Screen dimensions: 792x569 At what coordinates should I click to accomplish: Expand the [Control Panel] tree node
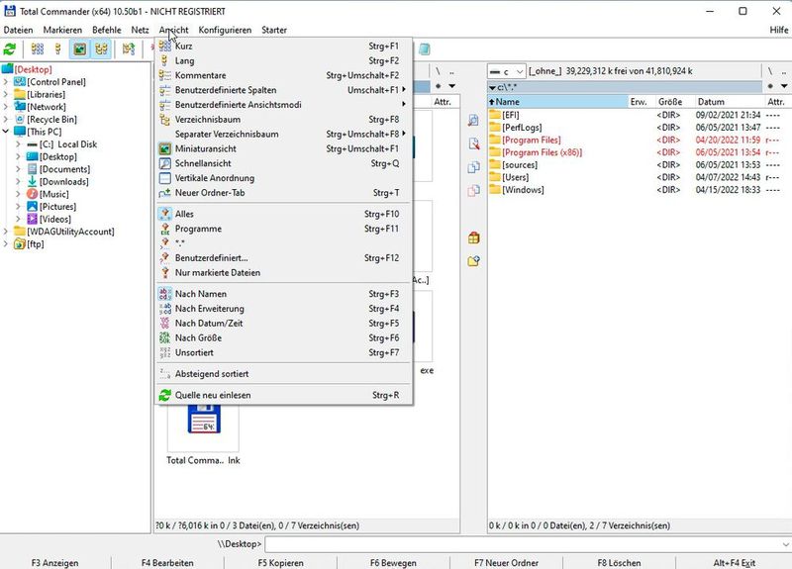click(x=6, y=82)
